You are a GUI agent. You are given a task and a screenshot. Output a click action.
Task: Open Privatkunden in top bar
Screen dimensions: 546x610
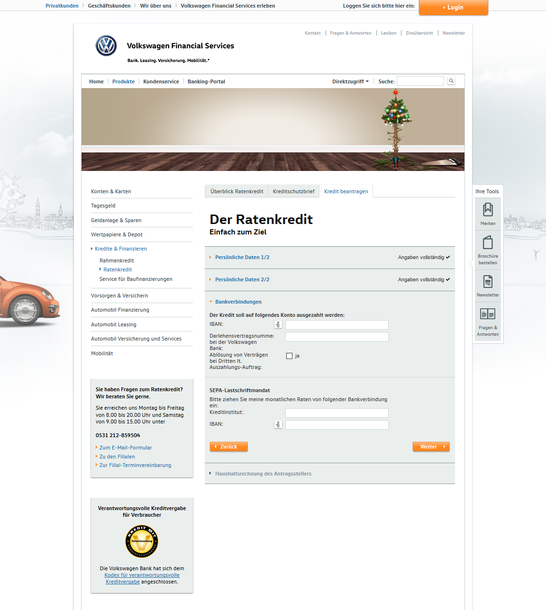click(x=62, y=6)
